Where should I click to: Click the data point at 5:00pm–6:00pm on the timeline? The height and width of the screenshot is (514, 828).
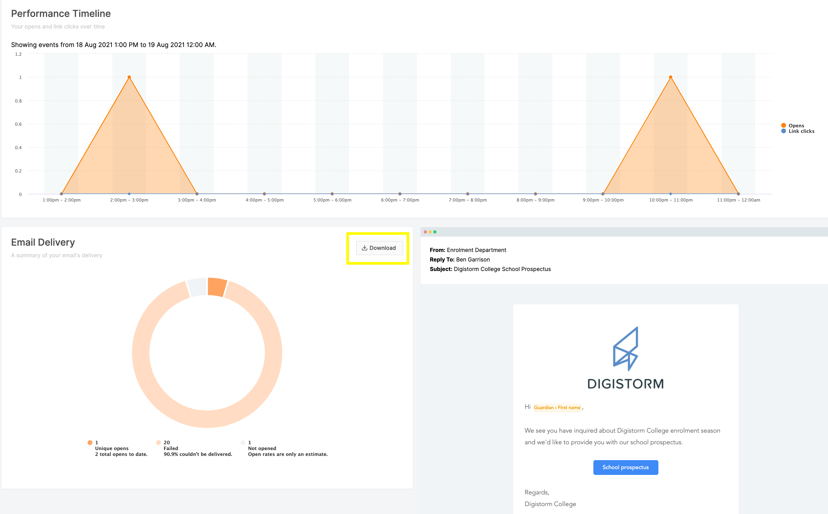pyautogui.click(x=332, y=194)
